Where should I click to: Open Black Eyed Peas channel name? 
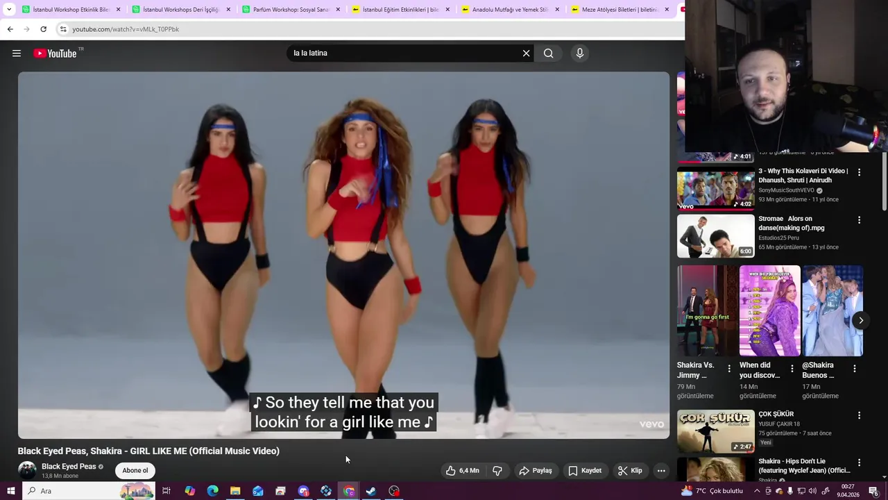69,467
